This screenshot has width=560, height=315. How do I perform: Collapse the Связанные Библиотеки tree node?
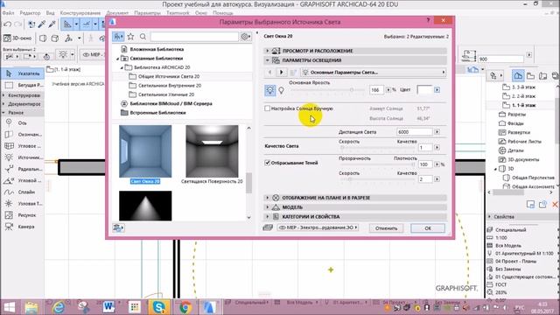[x=118, y=59]
